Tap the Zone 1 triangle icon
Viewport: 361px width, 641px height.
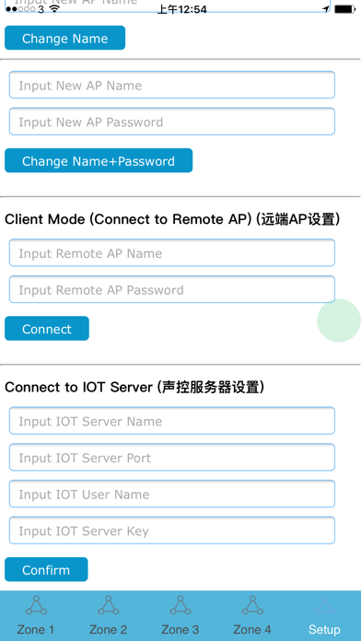36,605
